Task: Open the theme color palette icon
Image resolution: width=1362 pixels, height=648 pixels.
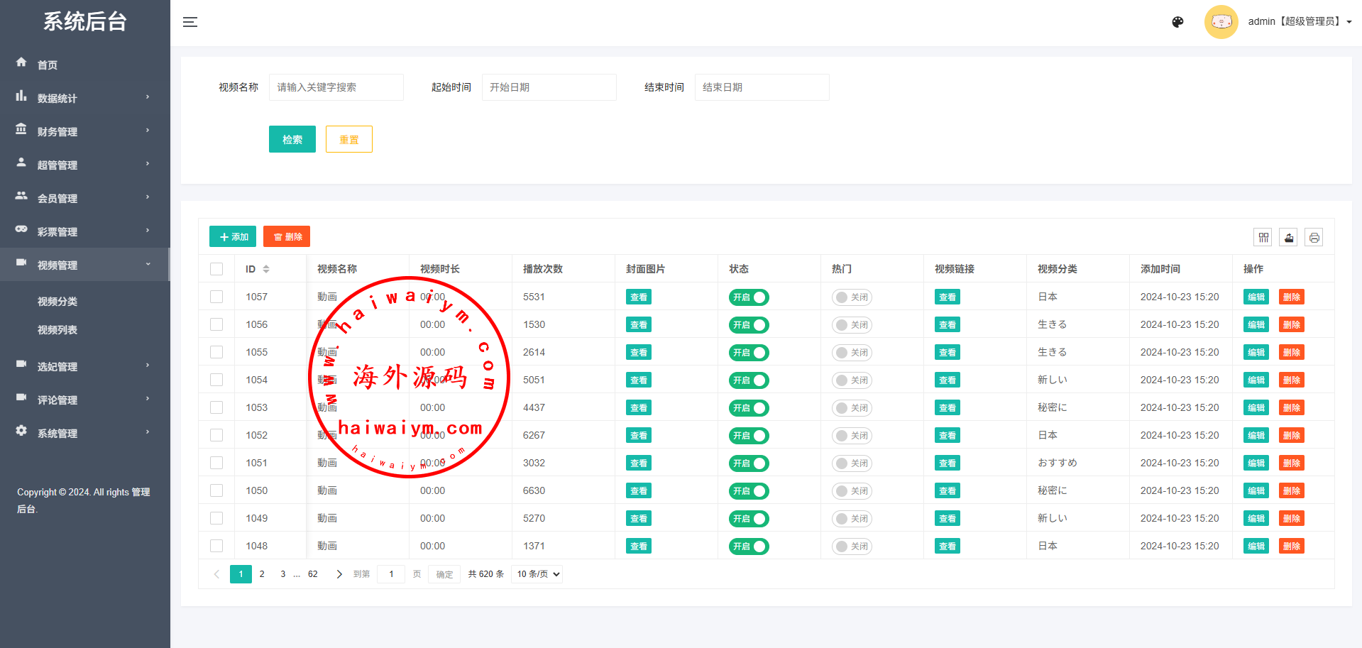Action: [1177, 22]
